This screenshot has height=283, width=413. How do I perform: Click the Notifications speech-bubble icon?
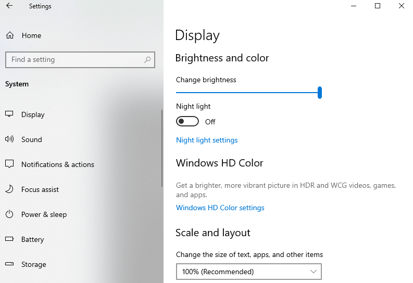9,164
